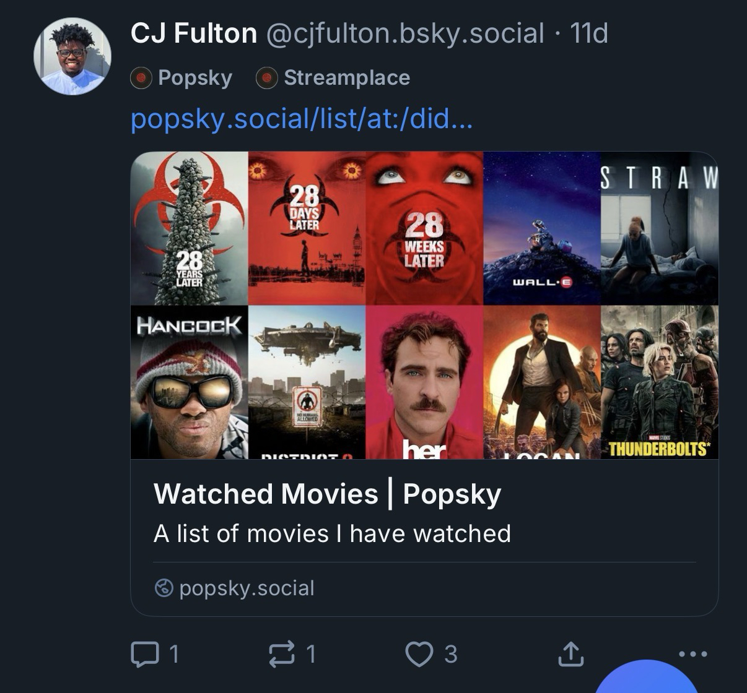Tap the WALL-E movie poster
The image size is (747, 693).
[x=541, y=228]
